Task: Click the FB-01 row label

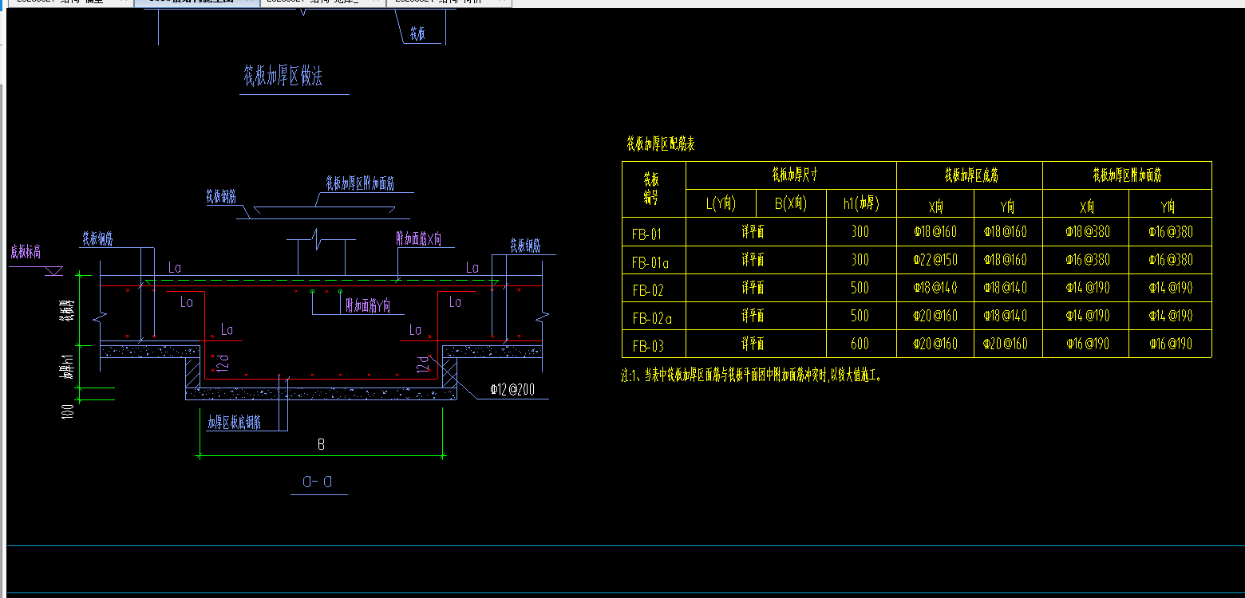Action: pos(646,234)
